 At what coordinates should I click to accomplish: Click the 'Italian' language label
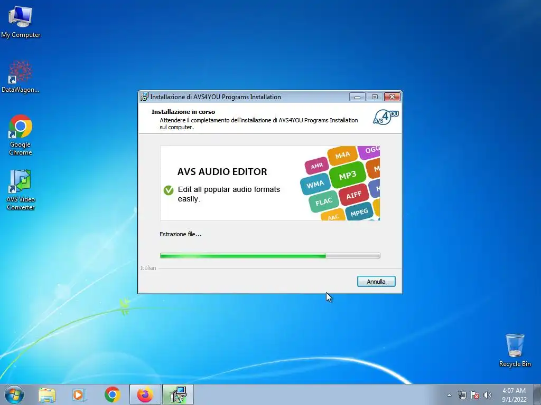[148, 268]
